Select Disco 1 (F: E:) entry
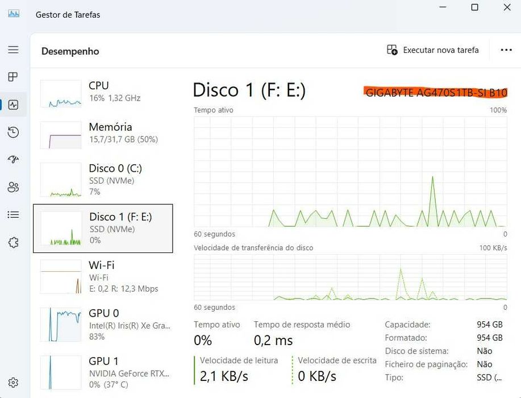 point(103,229)
